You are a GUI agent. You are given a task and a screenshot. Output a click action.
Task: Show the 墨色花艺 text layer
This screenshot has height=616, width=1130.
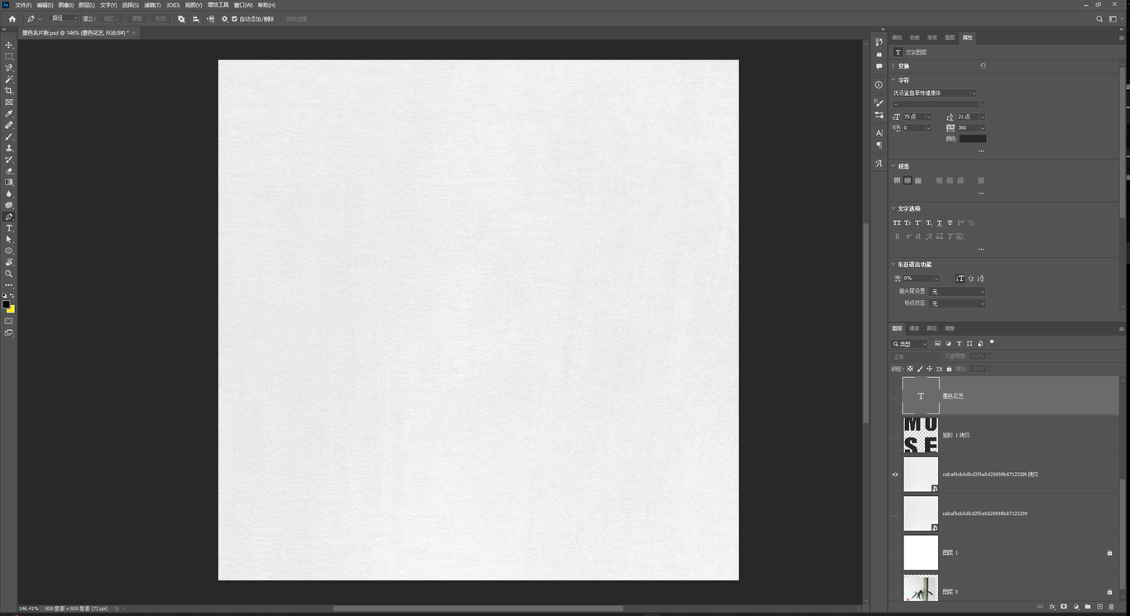coord(895,396)
